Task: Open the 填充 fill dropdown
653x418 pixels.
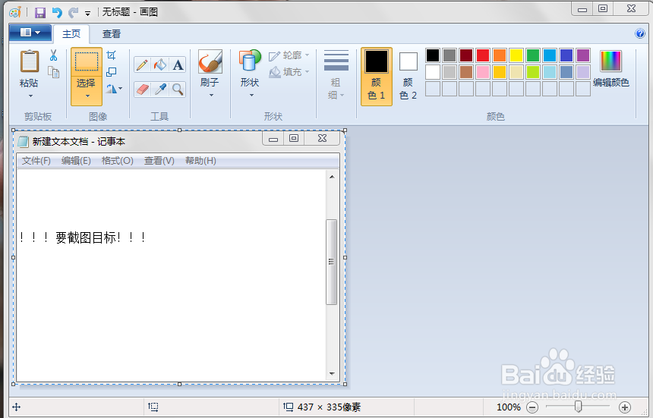Action: (x=289, y=72)
